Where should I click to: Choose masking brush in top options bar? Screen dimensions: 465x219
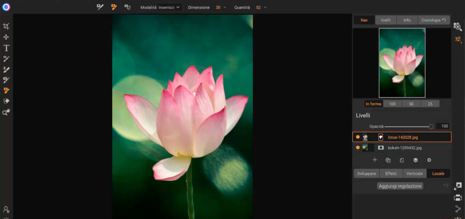click(x=100, y=7)
